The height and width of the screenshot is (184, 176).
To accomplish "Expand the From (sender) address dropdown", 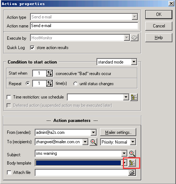I will point(93,132).
